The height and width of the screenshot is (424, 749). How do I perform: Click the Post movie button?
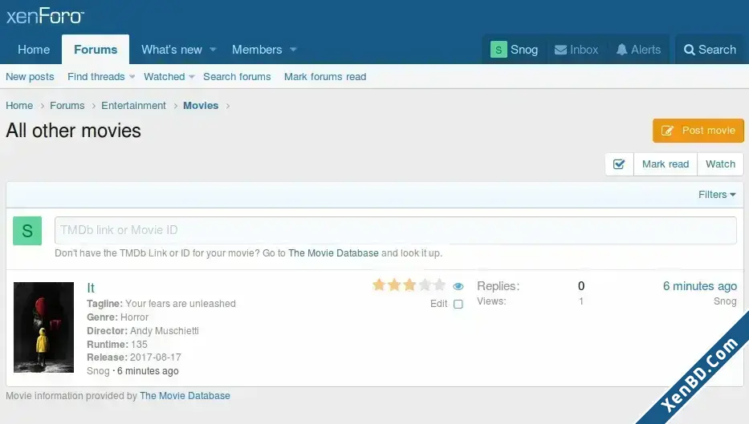[x=698, y=131]
